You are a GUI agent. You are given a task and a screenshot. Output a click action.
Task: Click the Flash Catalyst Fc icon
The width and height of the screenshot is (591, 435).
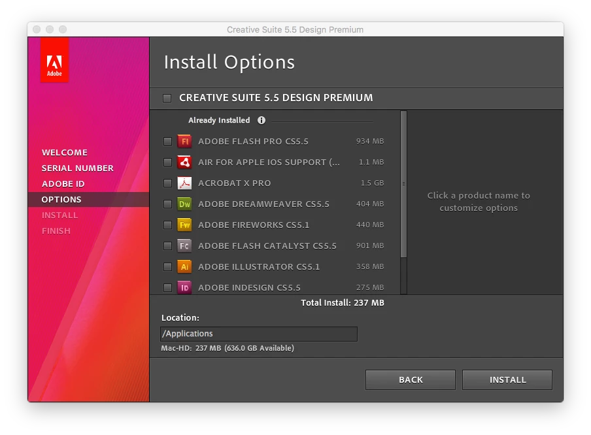coord(184,246)
